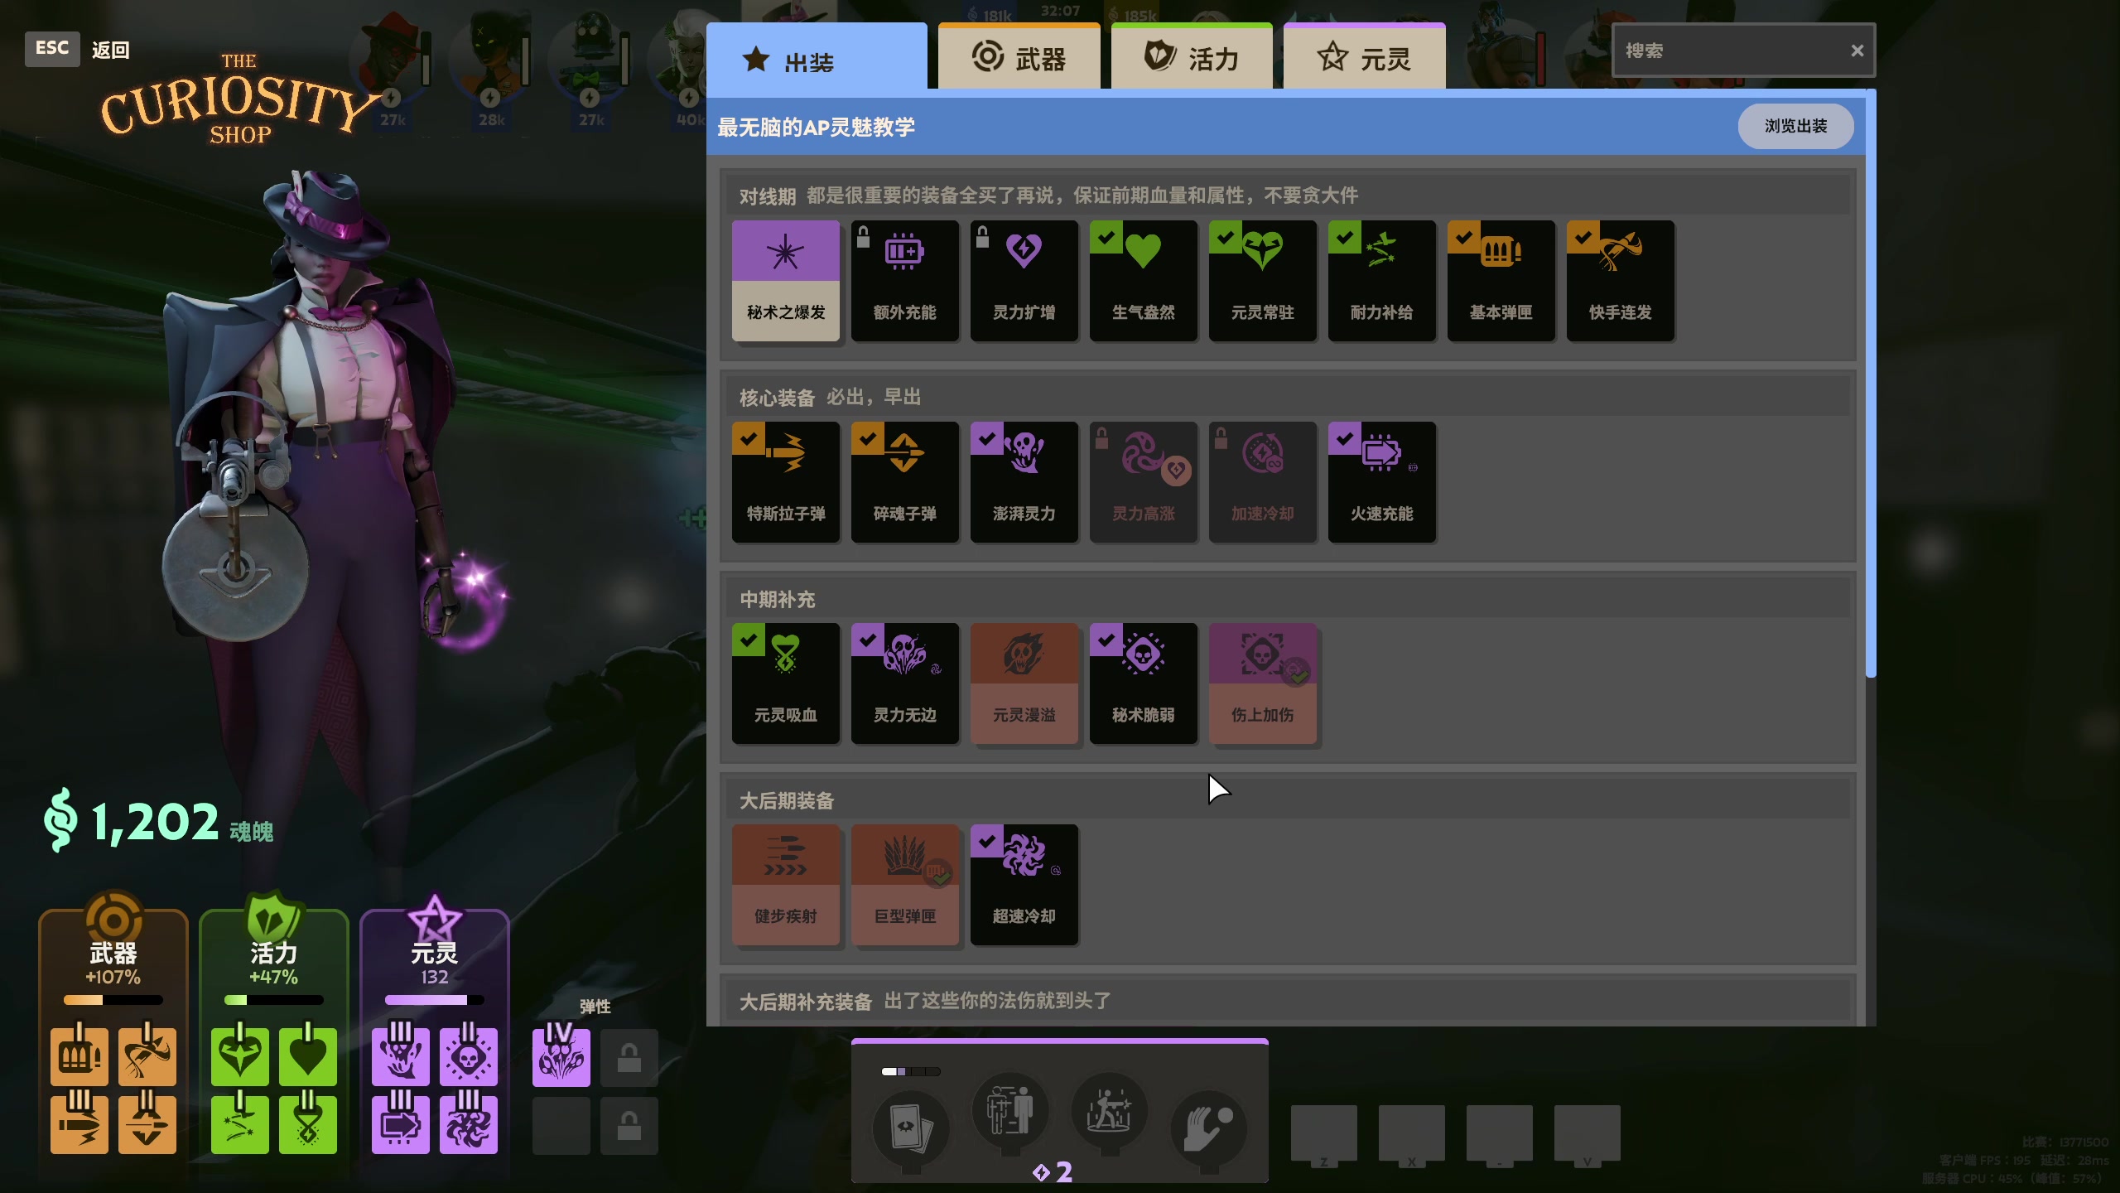Viewport: 2120px width, 1193px height.
Task: Click the 核心装备 section header
Action: pyautogui.click(x=1287, y=397)
